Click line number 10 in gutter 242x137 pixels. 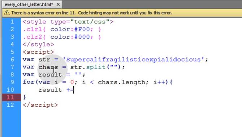(10, 90)
